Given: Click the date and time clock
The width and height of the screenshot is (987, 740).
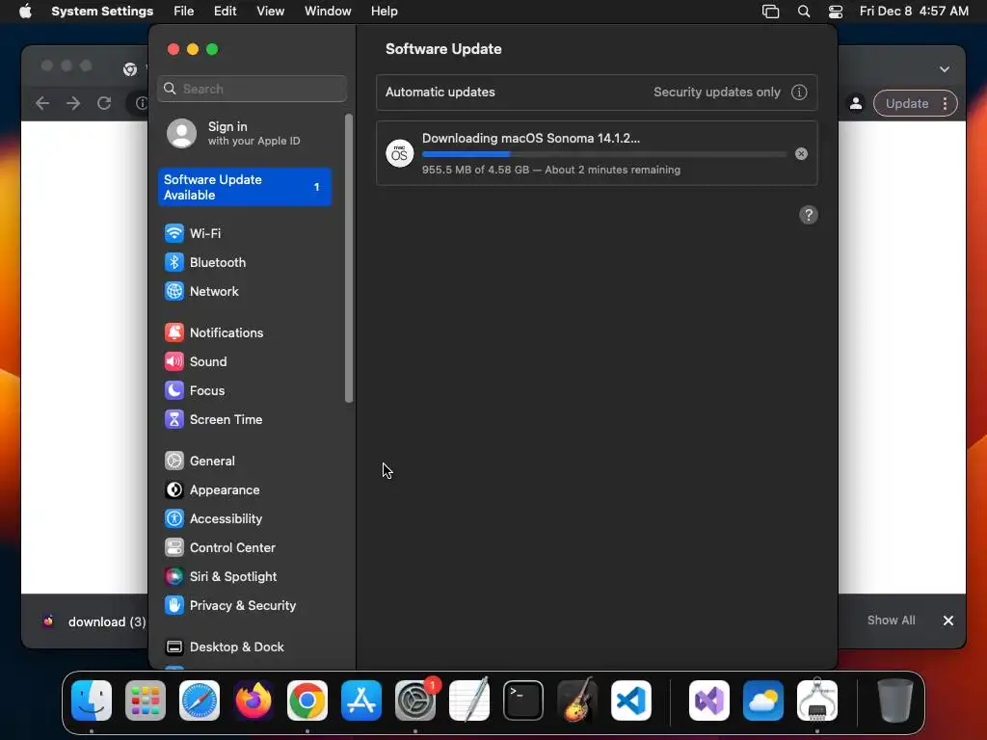Looking at the screenshot, I should [914, 12].
